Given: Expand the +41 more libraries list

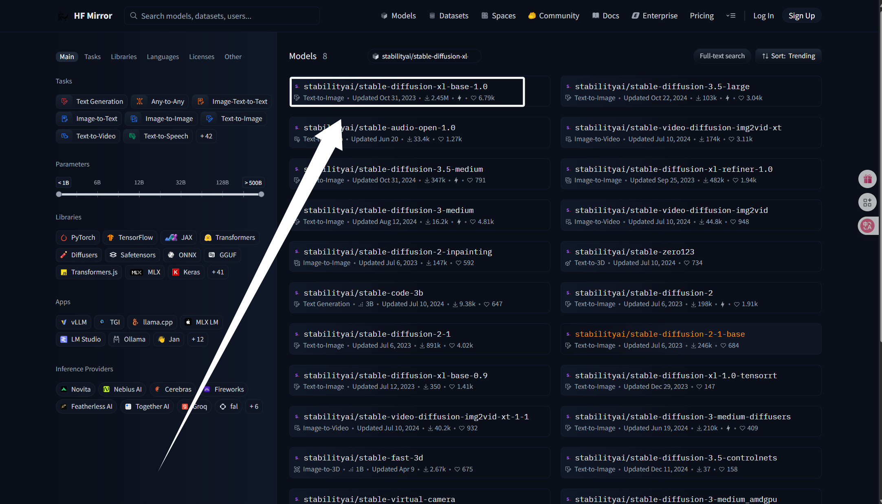Looking at the screenshot, I should (218, 272).
